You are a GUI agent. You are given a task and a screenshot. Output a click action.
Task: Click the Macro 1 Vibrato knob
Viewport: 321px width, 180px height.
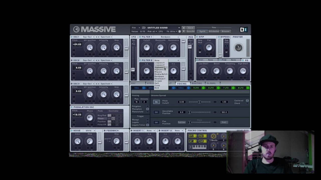click(213, 136)
